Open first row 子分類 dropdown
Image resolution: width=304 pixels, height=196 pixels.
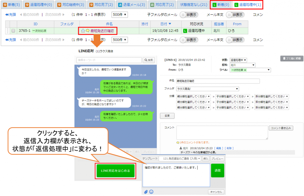(233, 97)
